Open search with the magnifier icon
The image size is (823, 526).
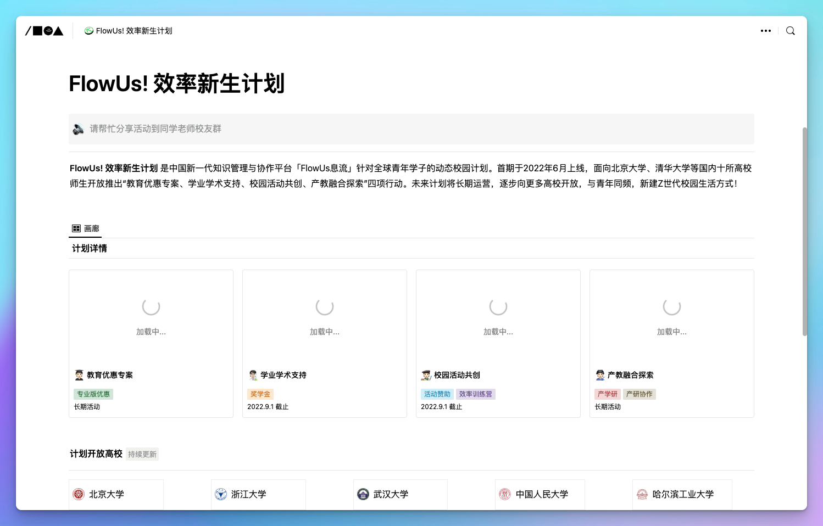tap(791, 31)
